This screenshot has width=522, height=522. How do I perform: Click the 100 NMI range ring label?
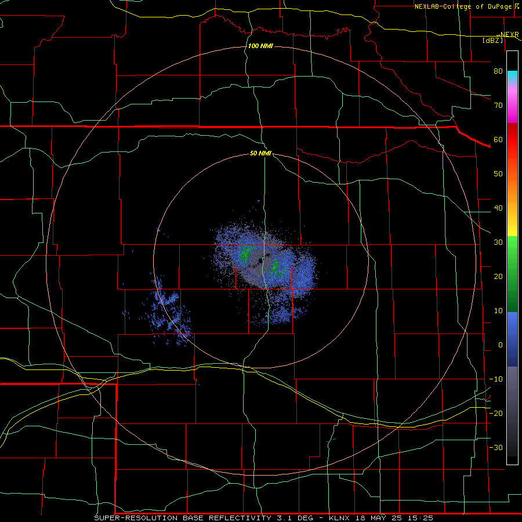click(260, 46)
